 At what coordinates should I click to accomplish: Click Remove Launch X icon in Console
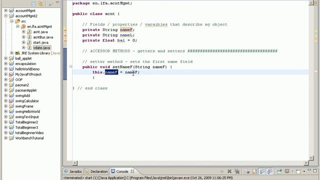pos(229,171)
